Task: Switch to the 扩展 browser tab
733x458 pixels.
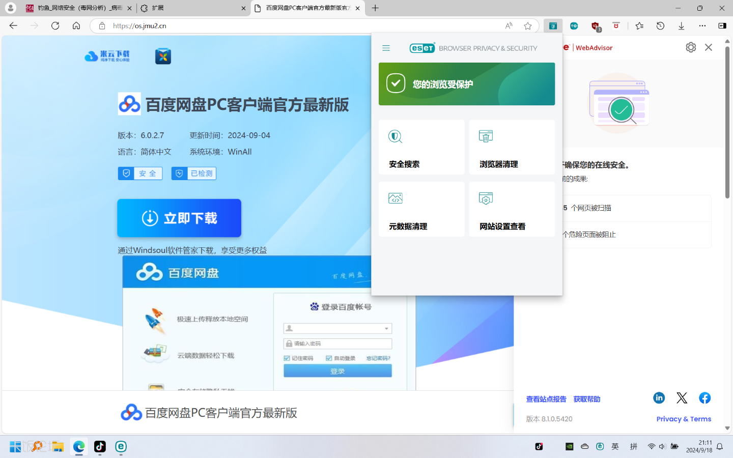Action: (x=192, y=8)
